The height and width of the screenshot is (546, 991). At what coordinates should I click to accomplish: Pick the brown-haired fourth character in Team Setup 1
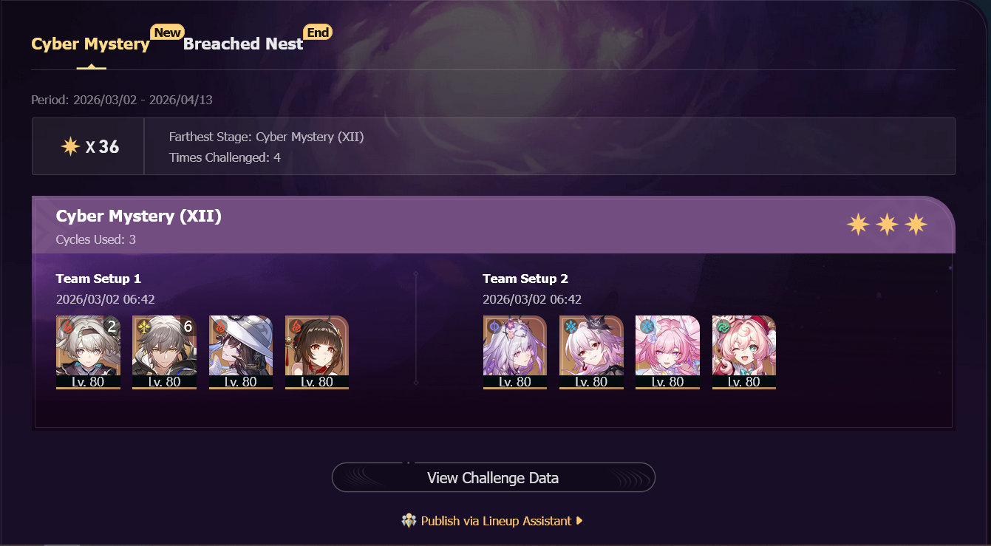coord(317,352)
